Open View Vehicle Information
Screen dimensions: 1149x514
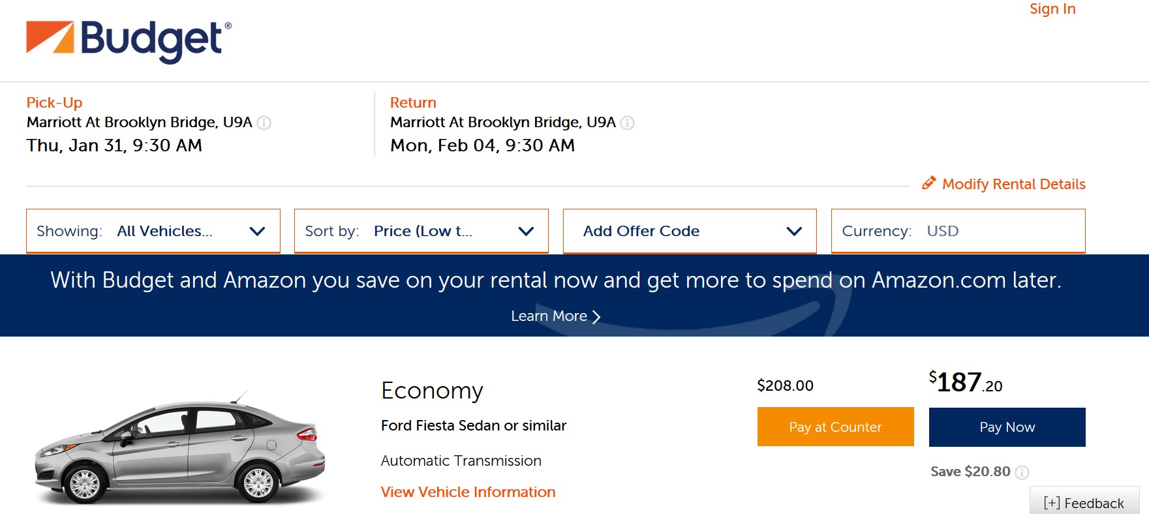pyautogui.click(x=468, y=492)
